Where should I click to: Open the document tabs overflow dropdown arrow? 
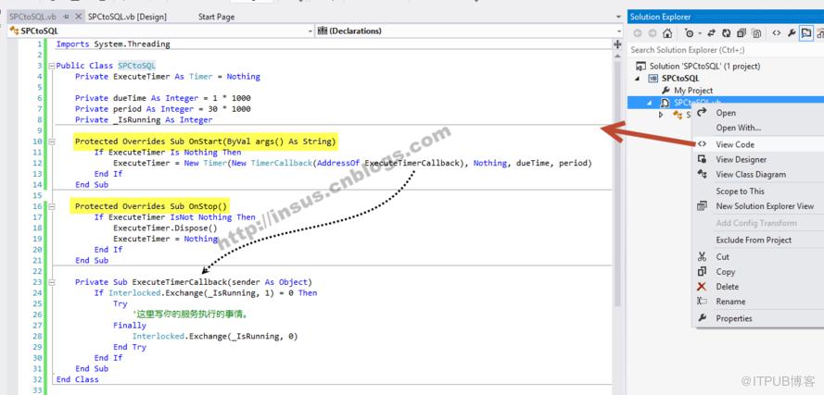(618, 17)
